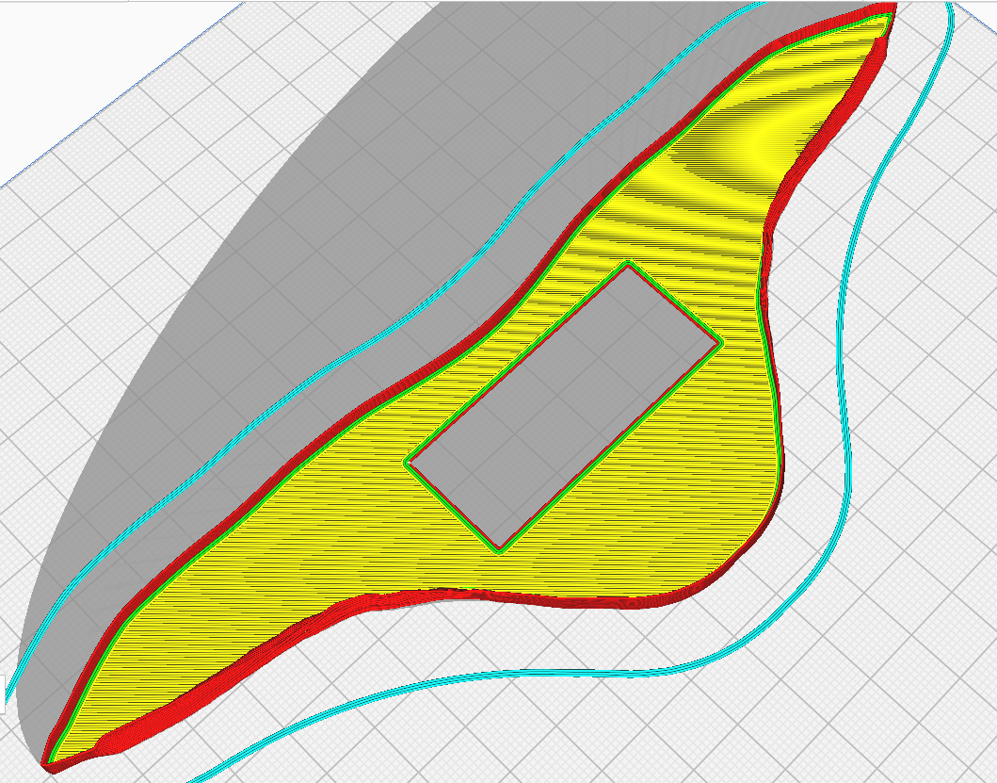Pick the left corner of the rectangular cutout
The height and width of the screenshot is (783, 997).
(x=407, y=462)
